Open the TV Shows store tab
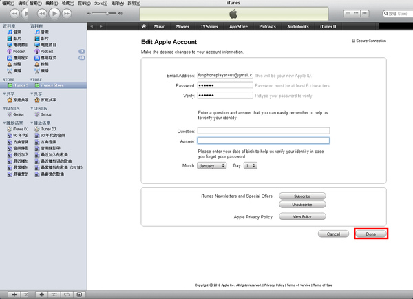The image size is (413, 299). pyautogui.click(x=209, y=26)
